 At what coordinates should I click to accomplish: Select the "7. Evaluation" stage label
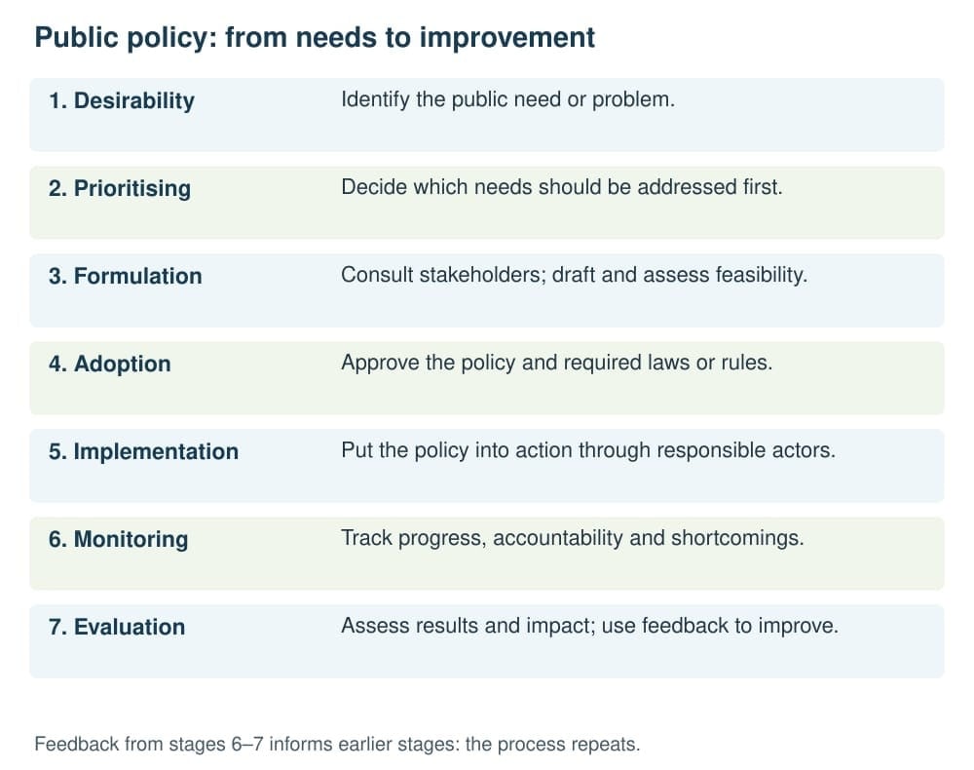[117, 627]
